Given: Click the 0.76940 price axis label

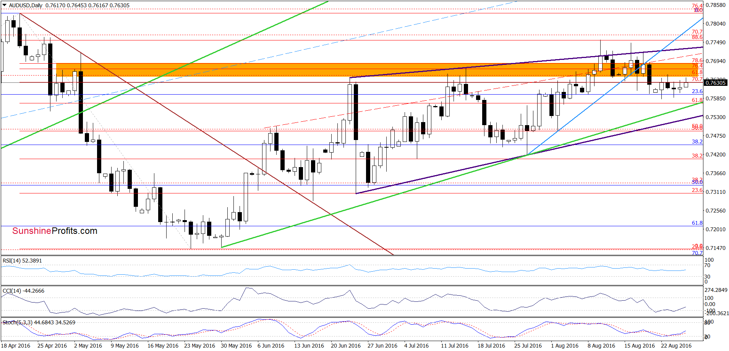Looking at the screenshot, I should click(716, 61).
